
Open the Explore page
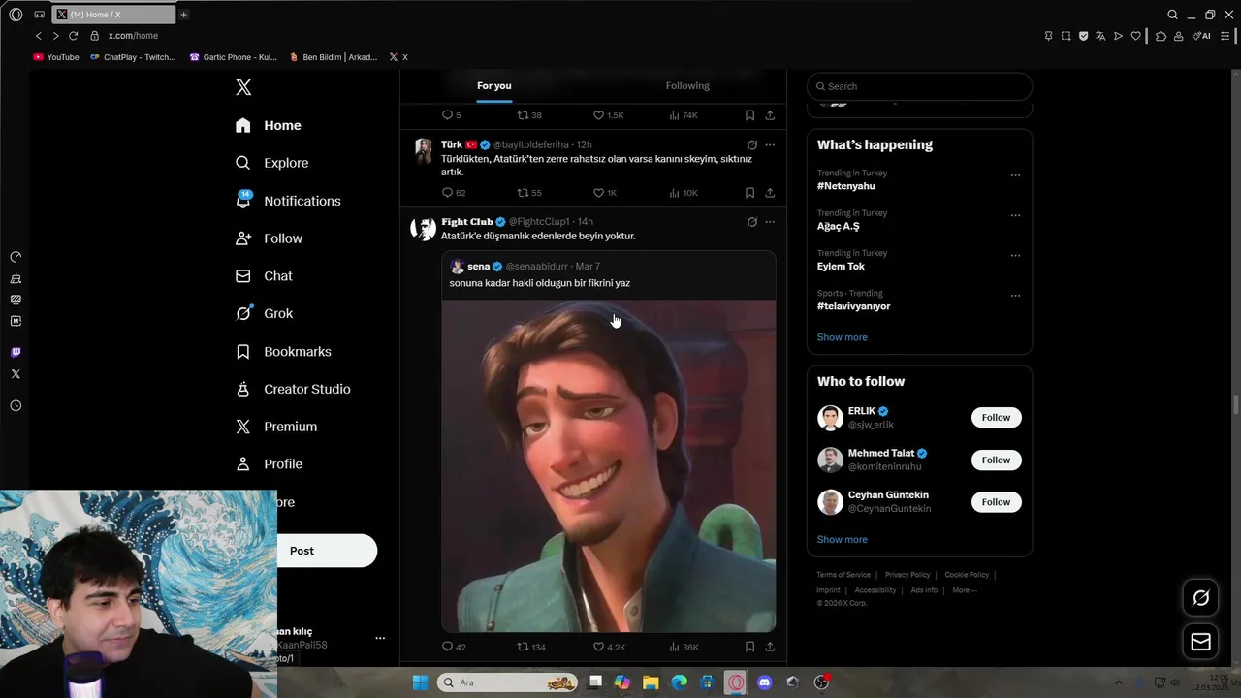pyautogui.click(x=272, y=163)
